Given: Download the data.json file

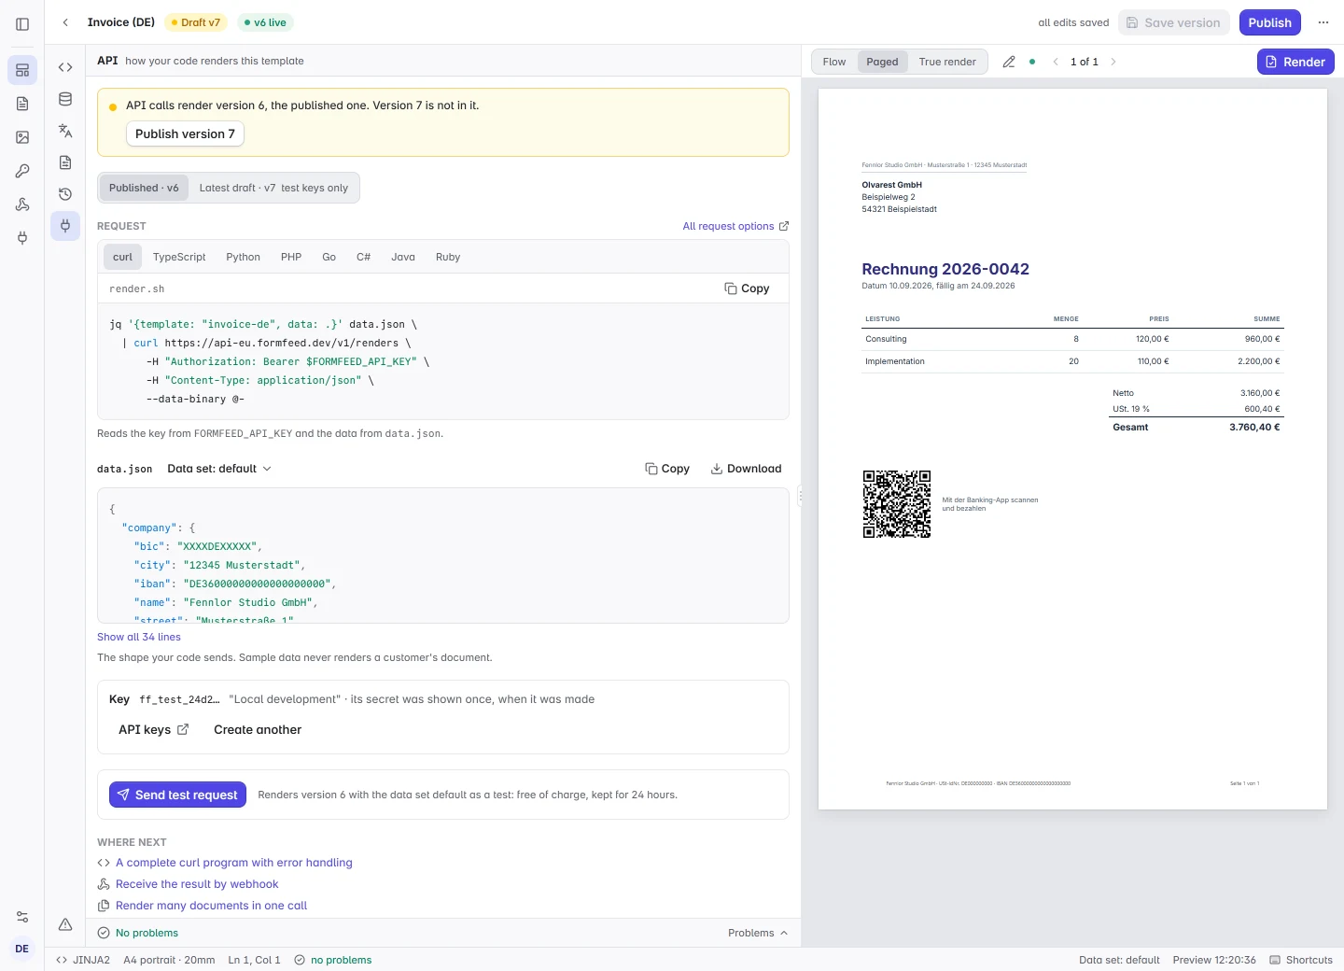Looking at the screenshot, I should point(746,469).
